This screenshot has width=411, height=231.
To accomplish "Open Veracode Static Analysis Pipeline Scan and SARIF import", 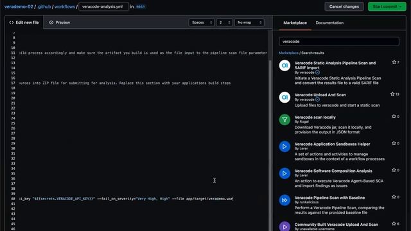I will (335, 65).
